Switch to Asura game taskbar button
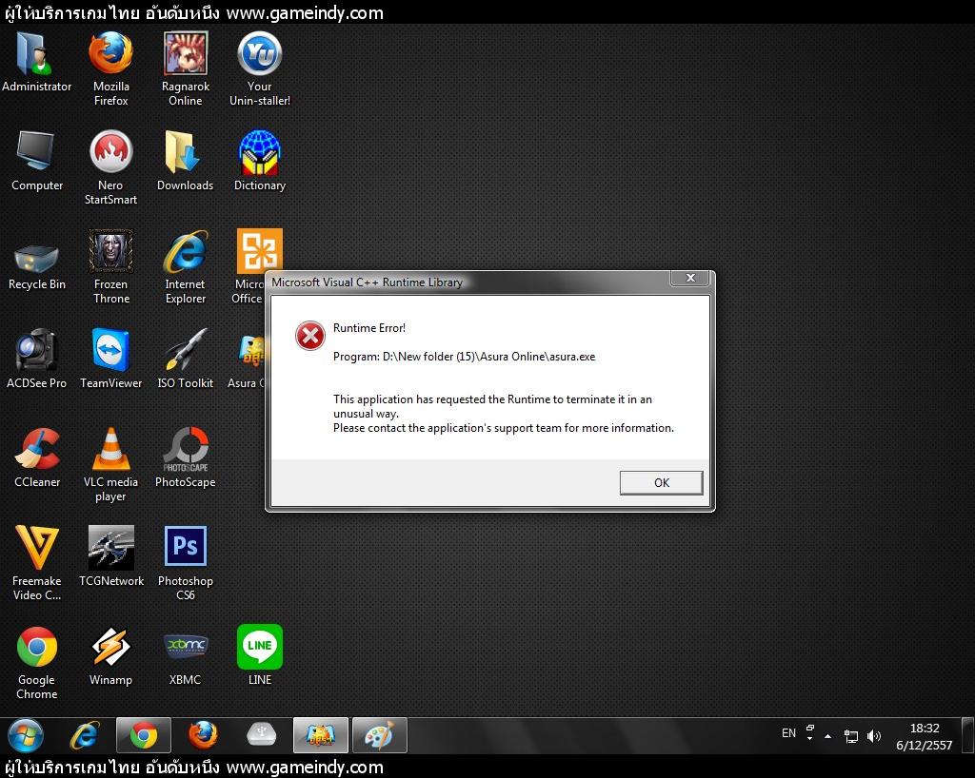 pos(321,736)
